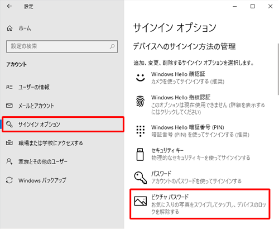This screenshot has width=279, height=229.
Task: Select サインイン オプション in sidebar
Action: 63,124
